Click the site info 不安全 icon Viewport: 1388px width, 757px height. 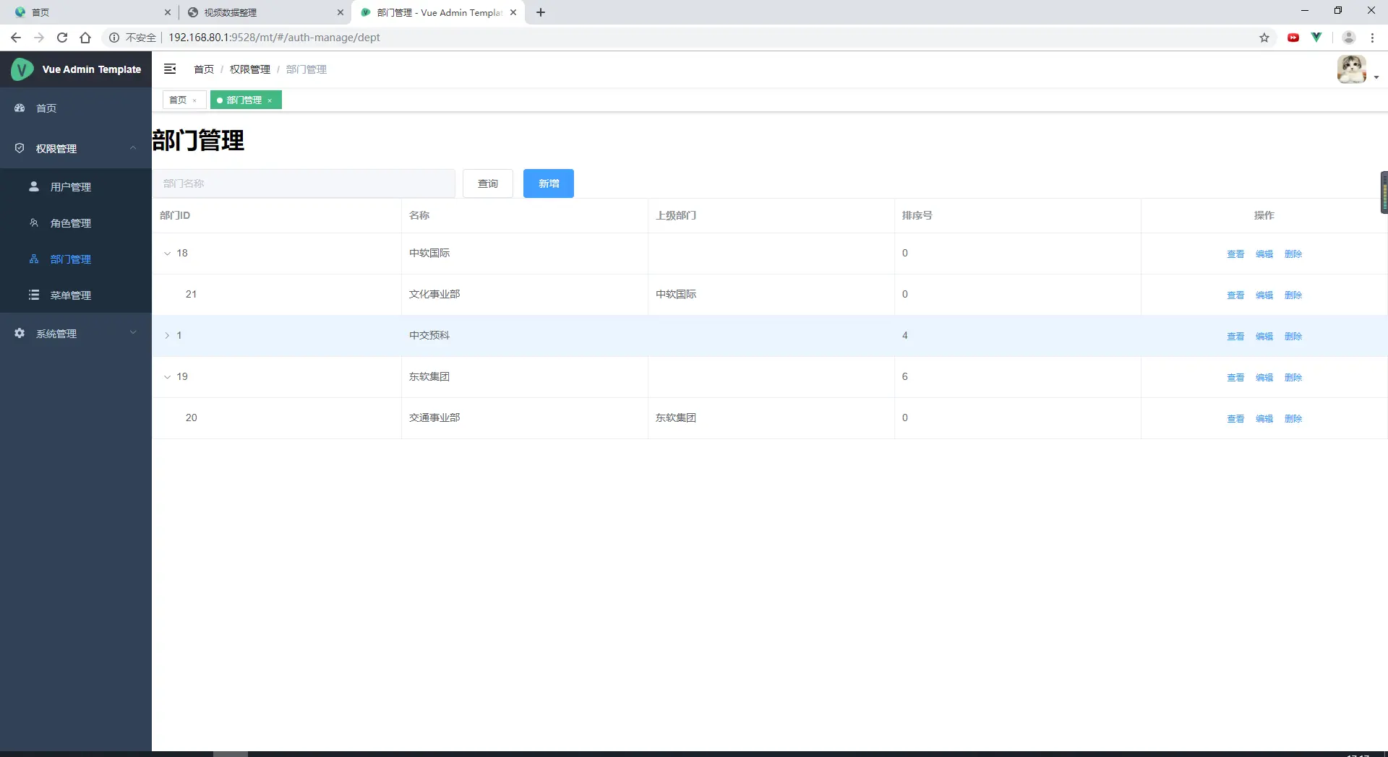[x=114, y=38]
